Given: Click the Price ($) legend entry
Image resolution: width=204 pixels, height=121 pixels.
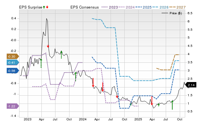Looking at the screenshot, I should pyautogui.click(x=171, y=13).
